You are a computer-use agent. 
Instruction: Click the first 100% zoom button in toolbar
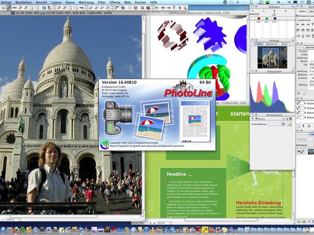click(14, 8)
